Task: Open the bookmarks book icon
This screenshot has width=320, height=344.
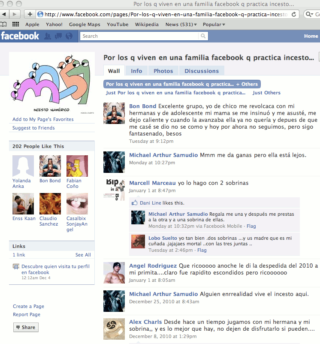Action: click(x=3, y=24)
